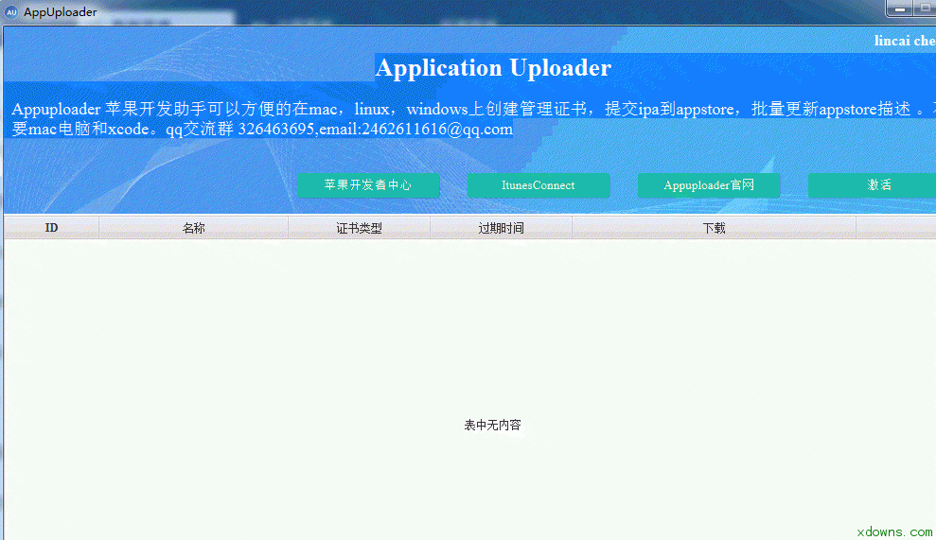Click the ItunesConnect button

point(539,185)
